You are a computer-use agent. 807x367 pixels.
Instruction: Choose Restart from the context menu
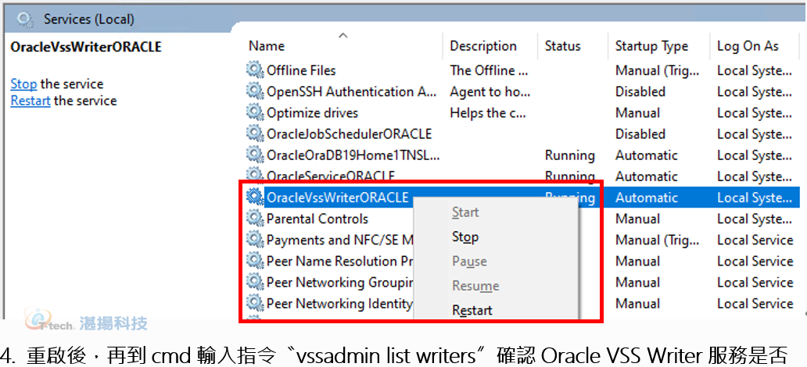472,311
